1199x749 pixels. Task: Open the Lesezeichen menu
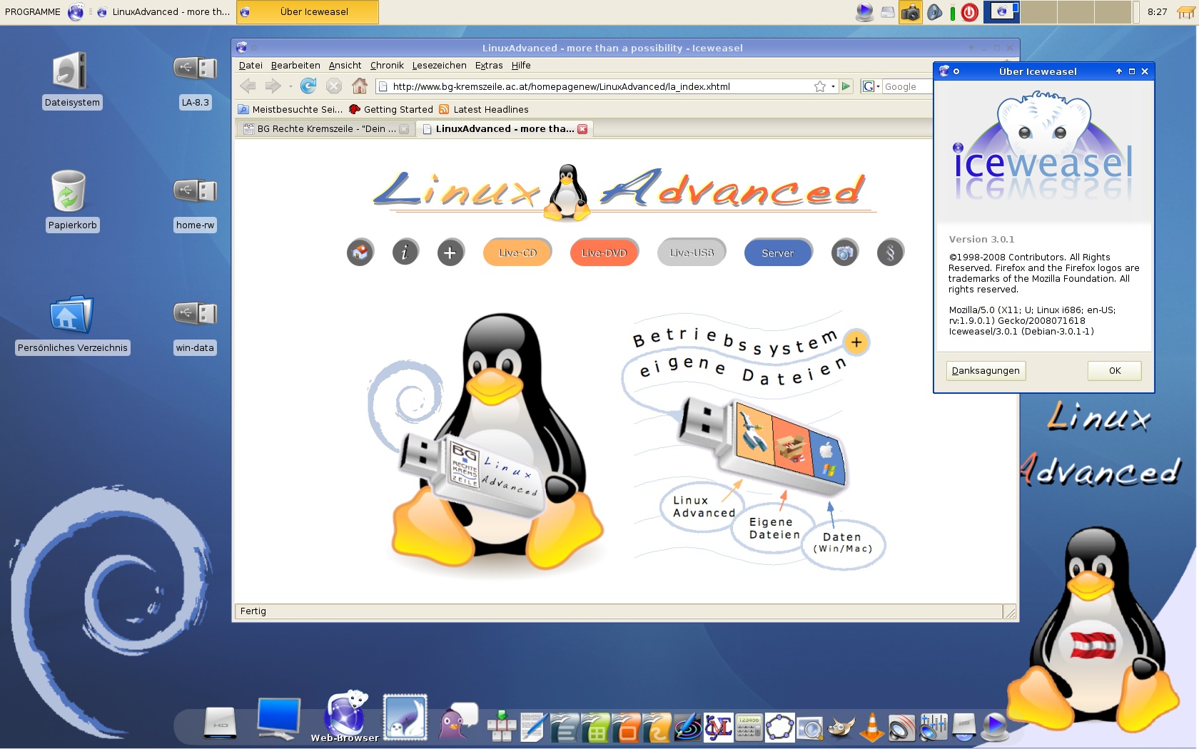click(439, 65)
